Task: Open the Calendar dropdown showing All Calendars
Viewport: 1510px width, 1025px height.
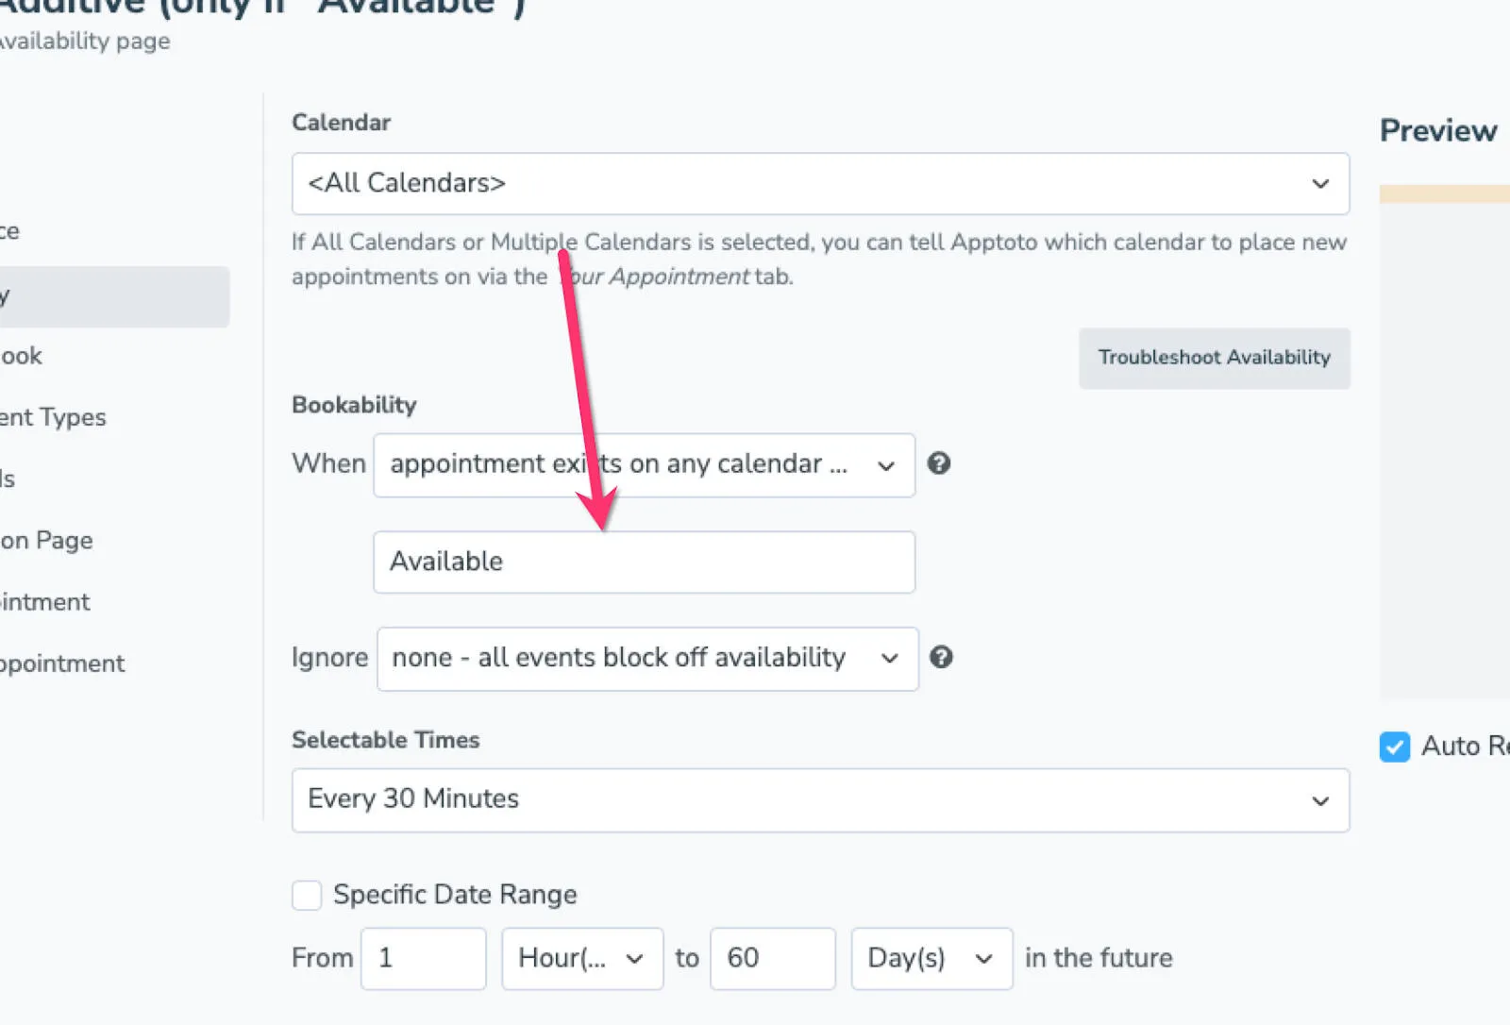Action: coord(819,183)
